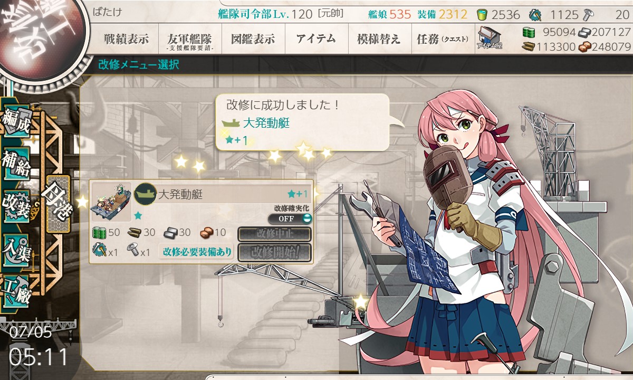The height and width of the screenshot is (380, 633).
Task: Click the 改修開始! start improvement button
Action: pos(274,252)
